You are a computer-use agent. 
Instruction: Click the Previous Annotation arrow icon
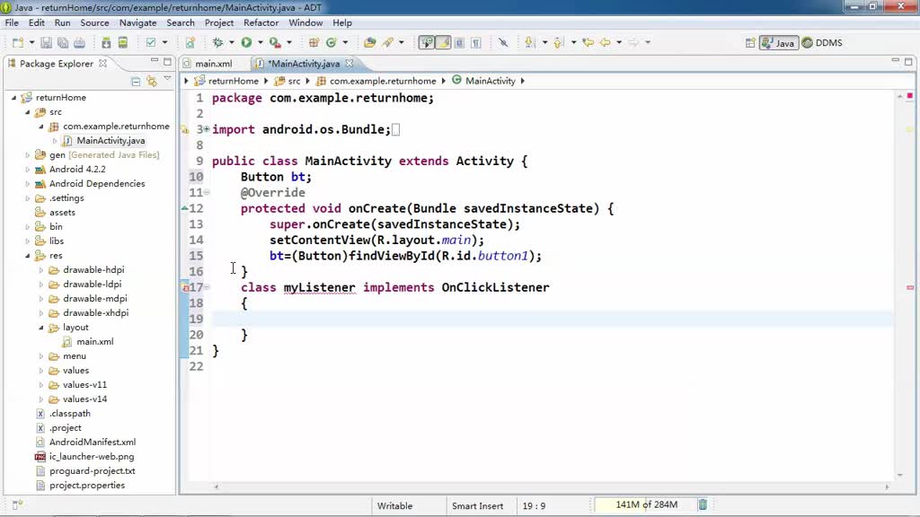[x=558, y=43]
